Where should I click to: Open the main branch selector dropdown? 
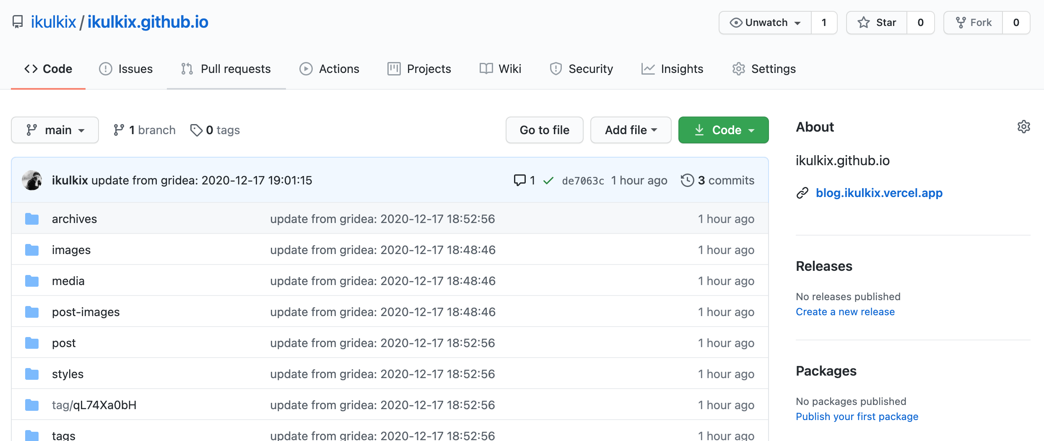click(x=55, y=130)
